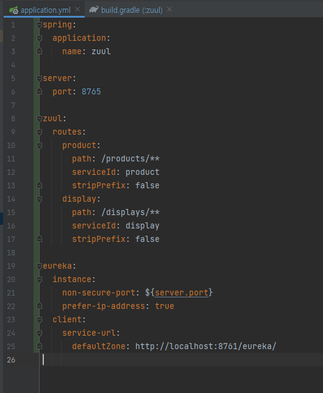323x393 pixels.
Task: Collapse the zuul: block fold marker
Action: (x=39, y=119)
